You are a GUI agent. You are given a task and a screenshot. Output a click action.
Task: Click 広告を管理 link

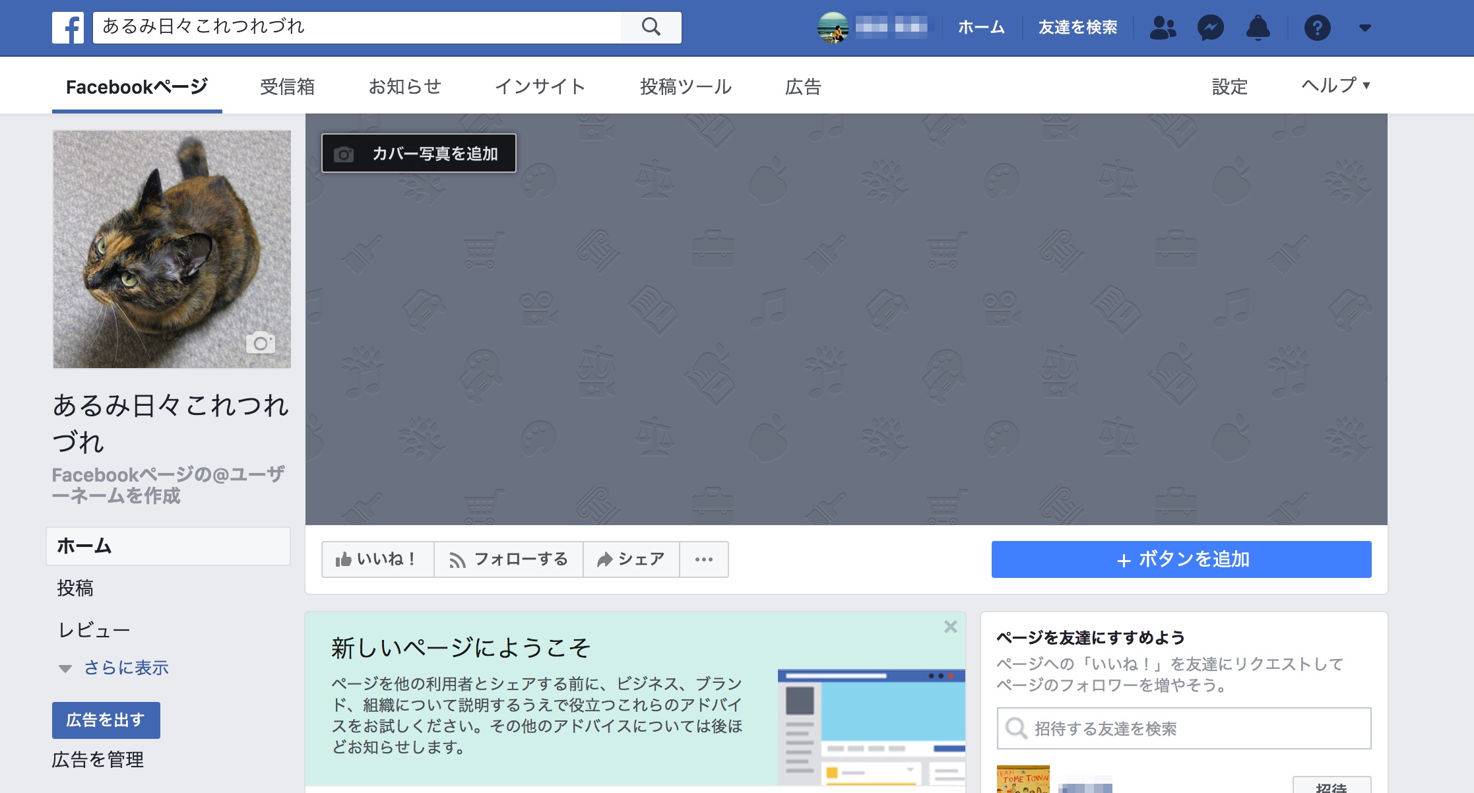[98, 760]
